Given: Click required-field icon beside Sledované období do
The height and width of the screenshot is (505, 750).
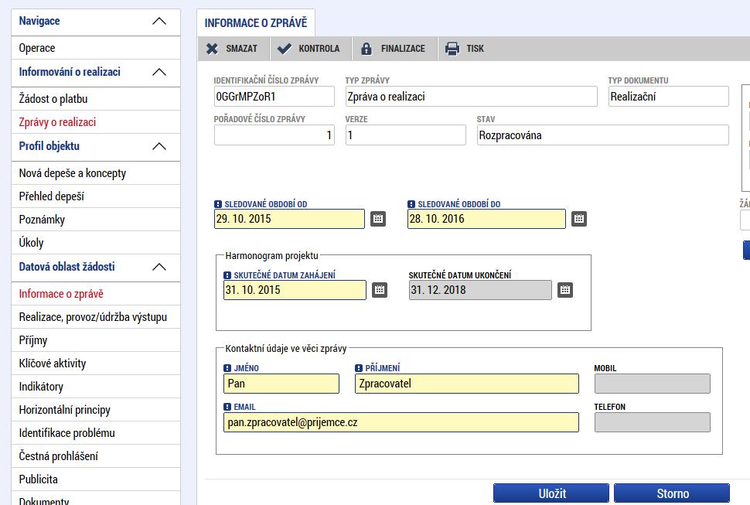Looking at the screenshot, I should coord(411,204).
